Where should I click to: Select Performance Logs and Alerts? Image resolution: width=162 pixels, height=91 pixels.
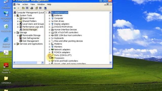pos(33,27)
